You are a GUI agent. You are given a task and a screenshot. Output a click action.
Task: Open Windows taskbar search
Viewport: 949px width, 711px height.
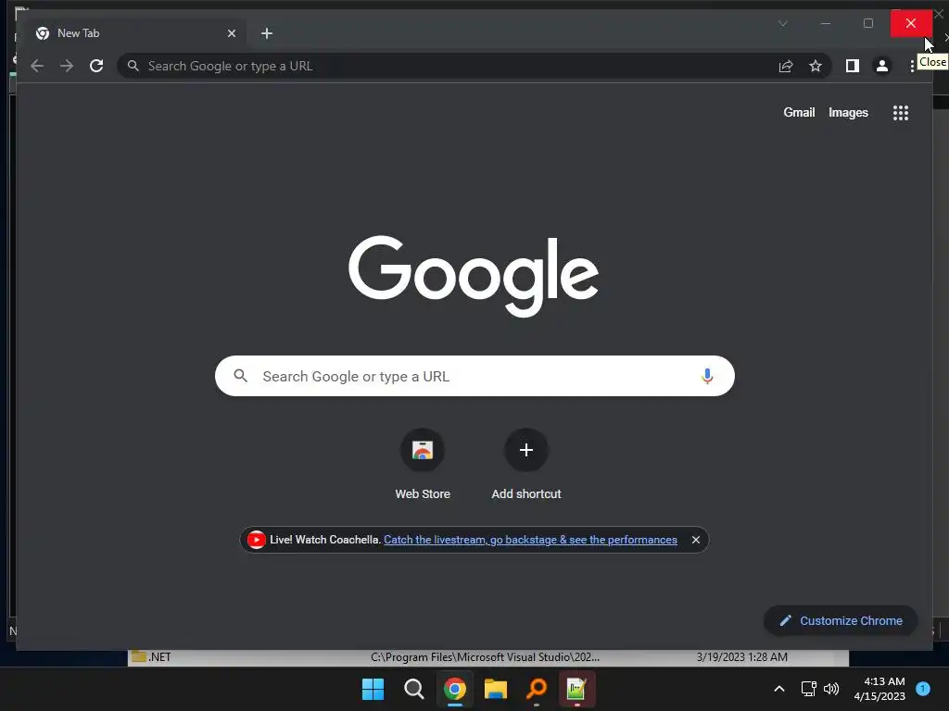pos(414,689)
